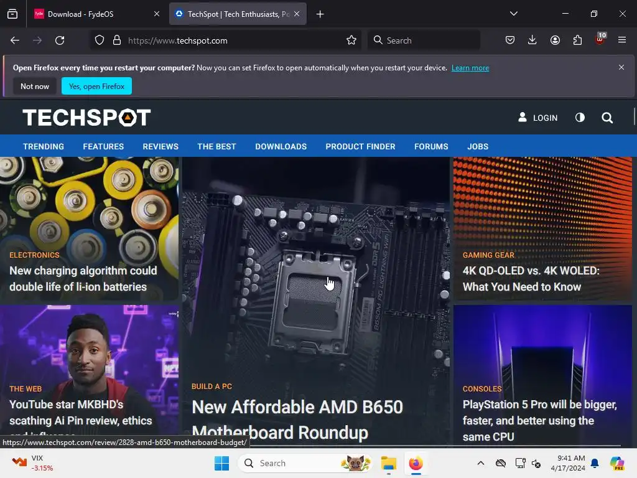The image size is (637, 478).
Task: Dismiss the Open Firefox notification bar
Action: 621,67
